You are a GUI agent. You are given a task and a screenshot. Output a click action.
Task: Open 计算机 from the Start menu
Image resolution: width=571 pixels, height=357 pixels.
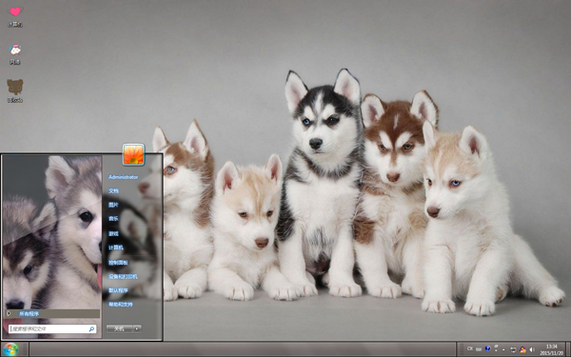point(116,248)
